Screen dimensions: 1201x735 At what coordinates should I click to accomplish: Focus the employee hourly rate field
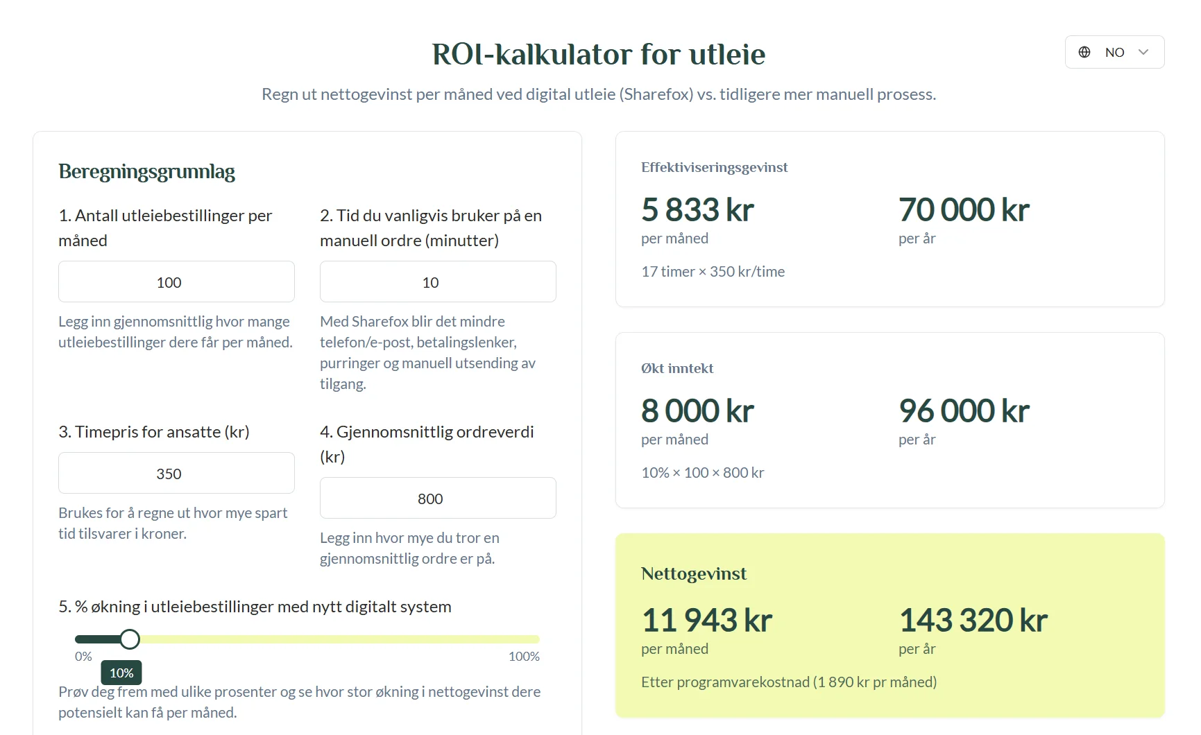point(176,473)
